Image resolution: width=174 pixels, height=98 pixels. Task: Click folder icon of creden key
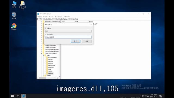(47, 59)
